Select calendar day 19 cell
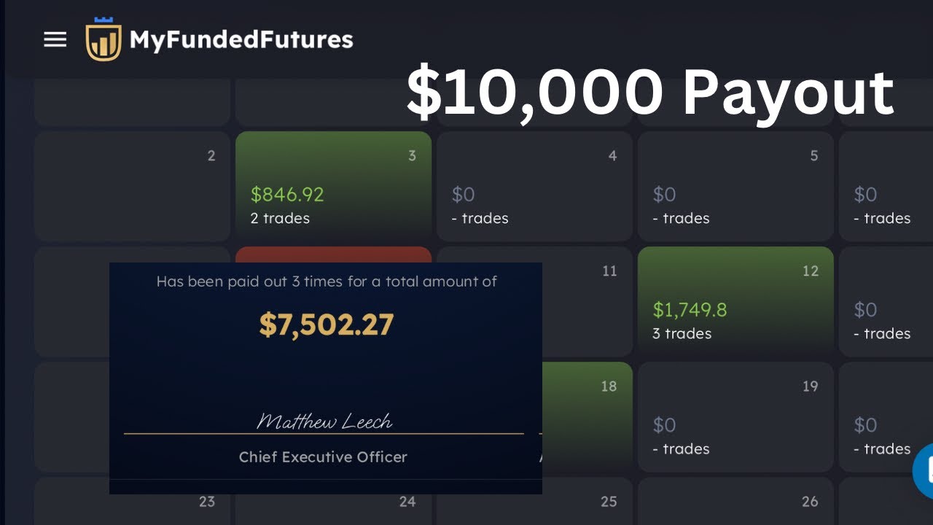This screenshot has height=525, width=933. 735,416
